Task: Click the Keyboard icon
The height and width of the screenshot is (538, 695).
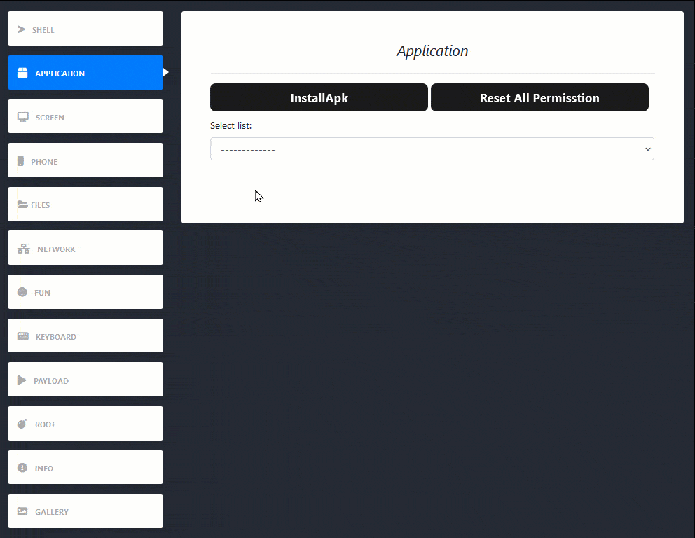Action: click(23, 336)
